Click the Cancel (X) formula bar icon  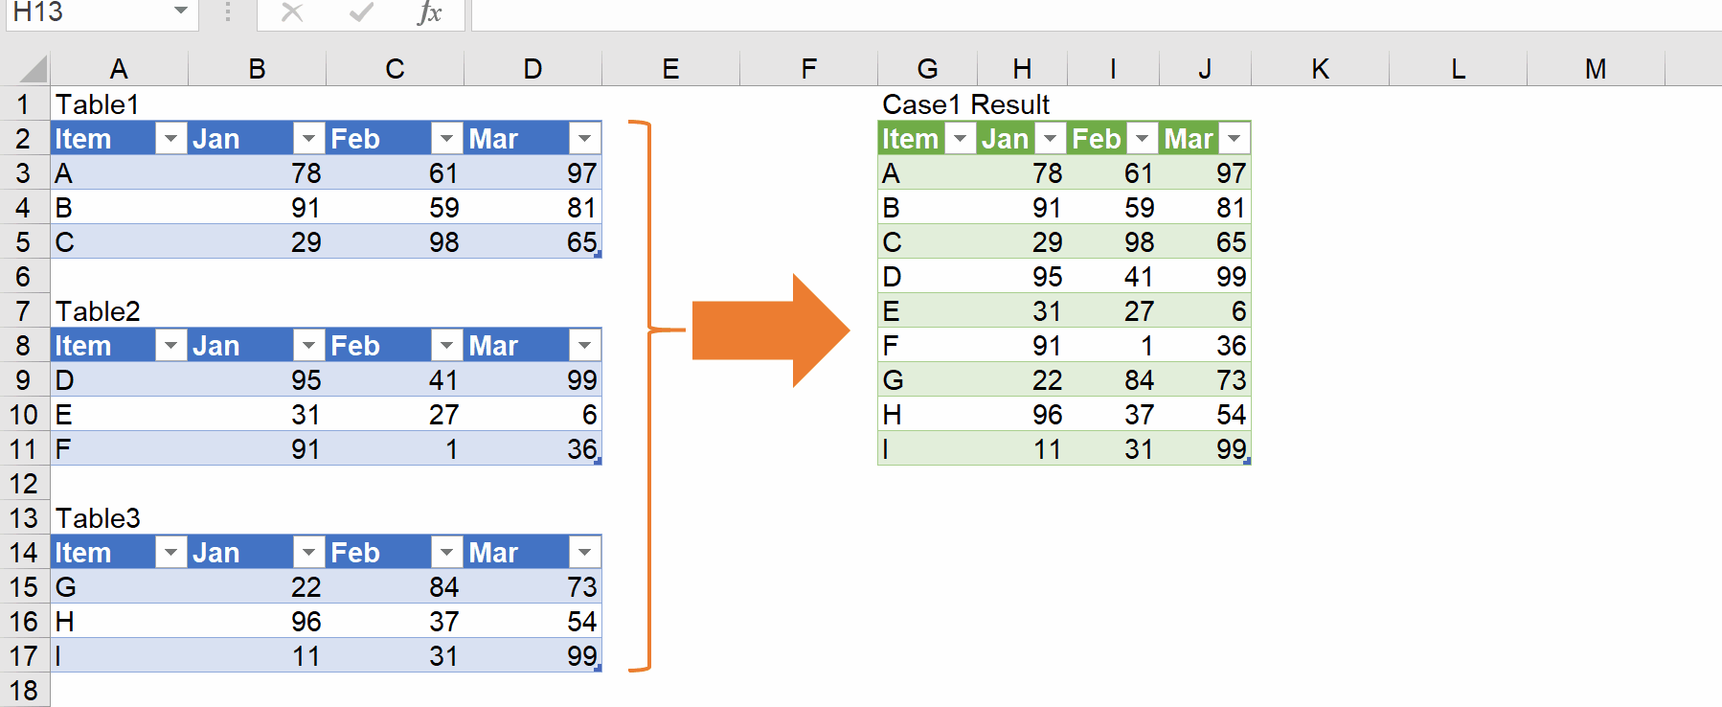point(292,12)
